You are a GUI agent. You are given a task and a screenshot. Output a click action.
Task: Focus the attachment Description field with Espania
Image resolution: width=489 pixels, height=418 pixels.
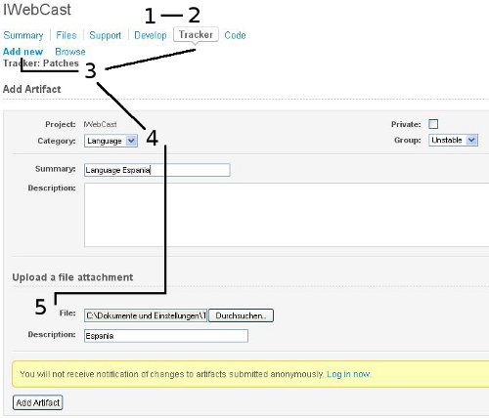pos(166,336)
